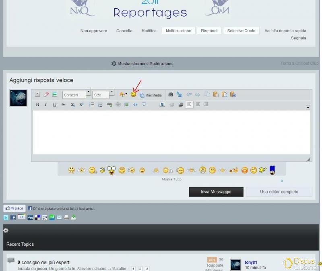
Task: Insert a quote bubble
Action: click(x=144, y=105)
